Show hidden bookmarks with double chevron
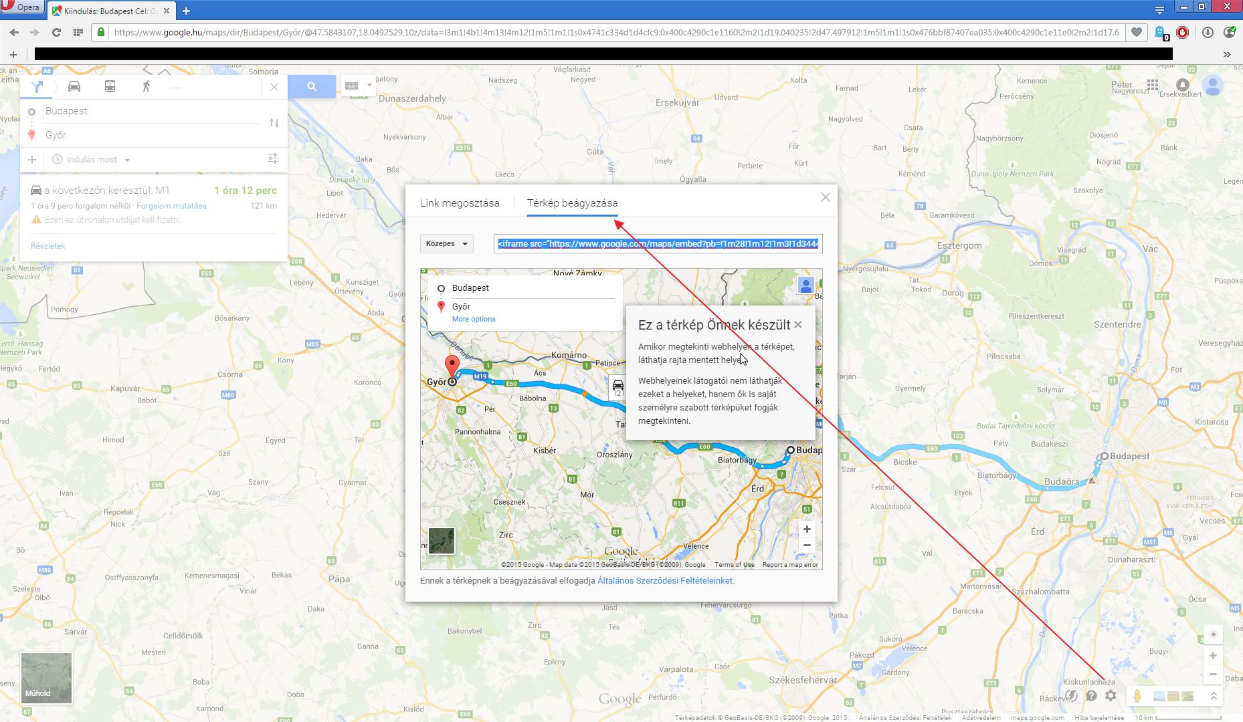Screen dimensions: 1243x722 [1227, 54]
